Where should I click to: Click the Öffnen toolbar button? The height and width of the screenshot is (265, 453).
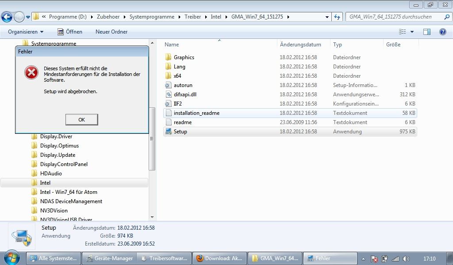(70, 32)
